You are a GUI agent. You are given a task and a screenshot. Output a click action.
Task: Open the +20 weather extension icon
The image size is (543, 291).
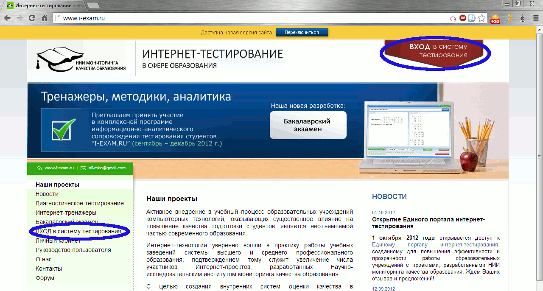(x=495, y=19)
